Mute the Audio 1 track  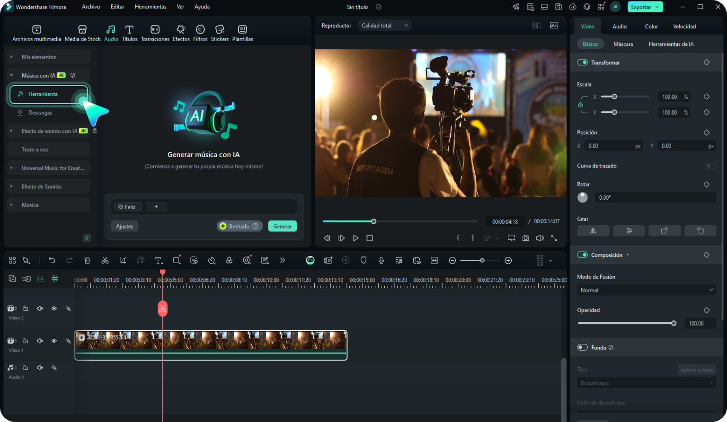tap(40, 368)
